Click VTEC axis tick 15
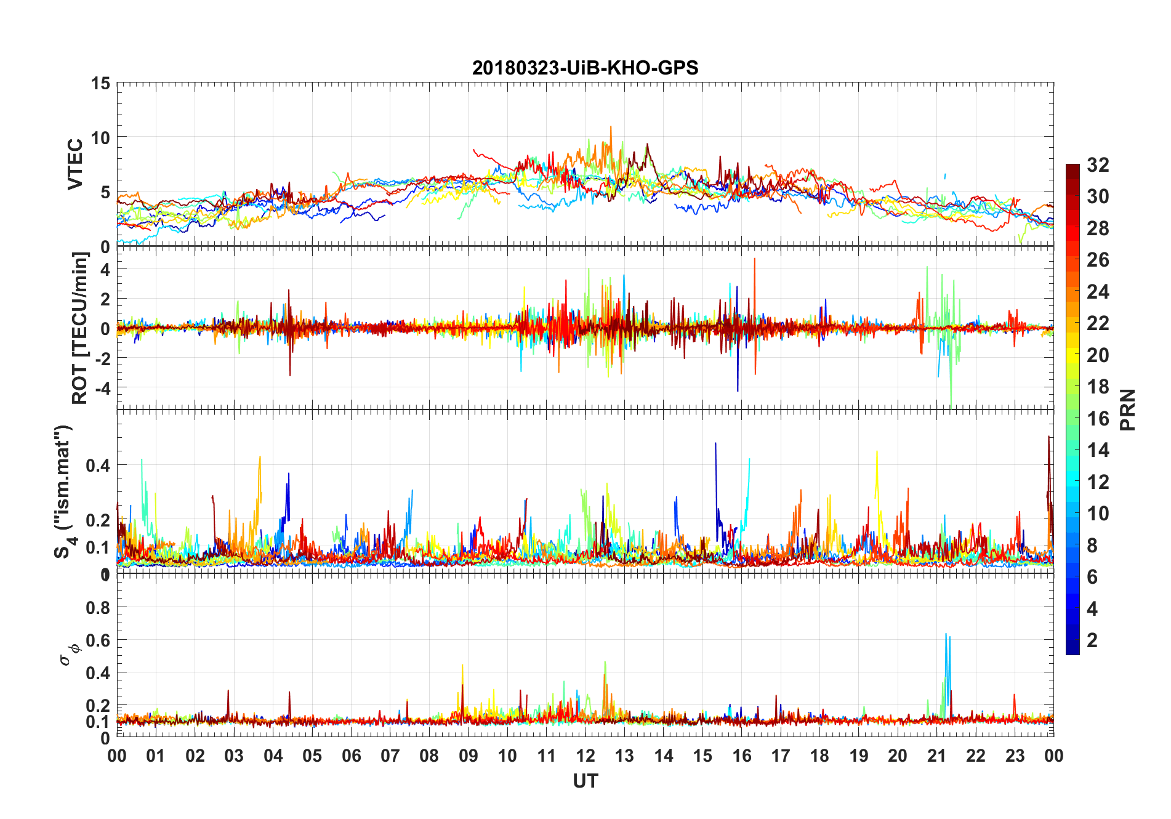 (100, 83)
